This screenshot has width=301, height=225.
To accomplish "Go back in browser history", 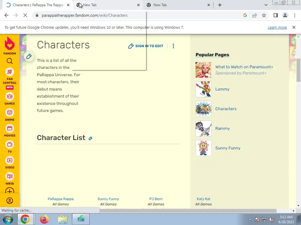I will (x=6, y=15).
